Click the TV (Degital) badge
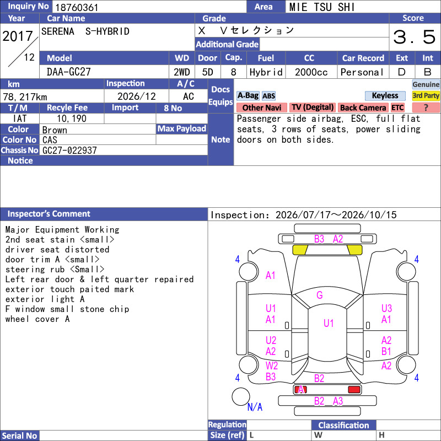Viewport: 441px width, 441px height. pos(313,107)
